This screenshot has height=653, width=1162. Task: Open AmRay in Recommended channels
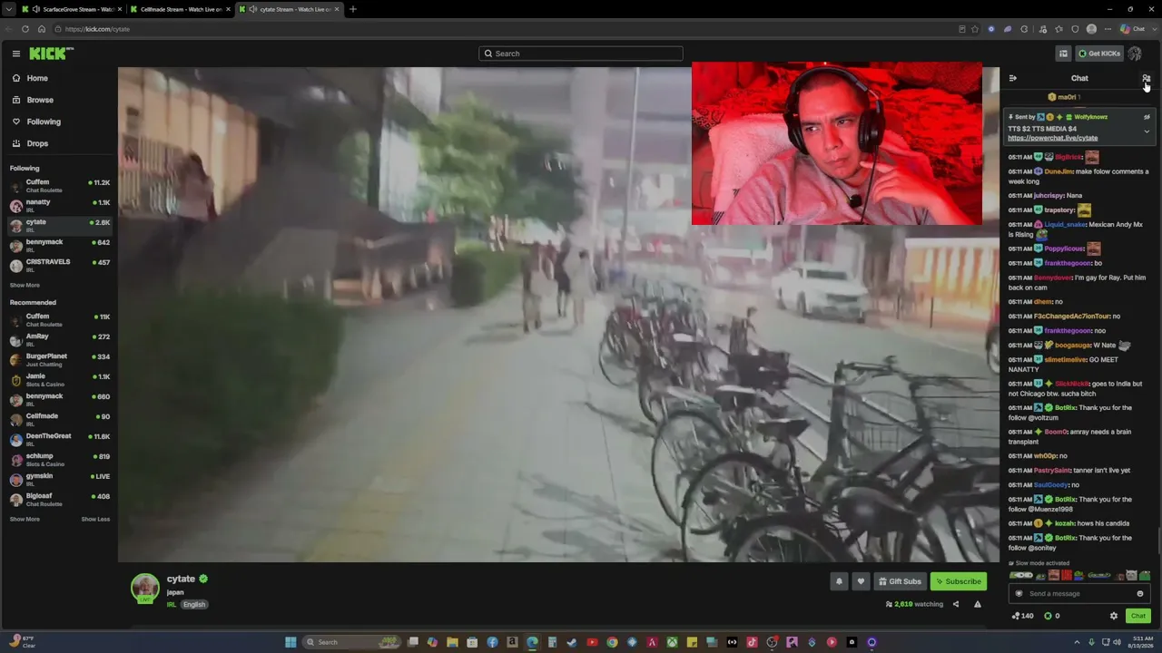coord(60,340)
